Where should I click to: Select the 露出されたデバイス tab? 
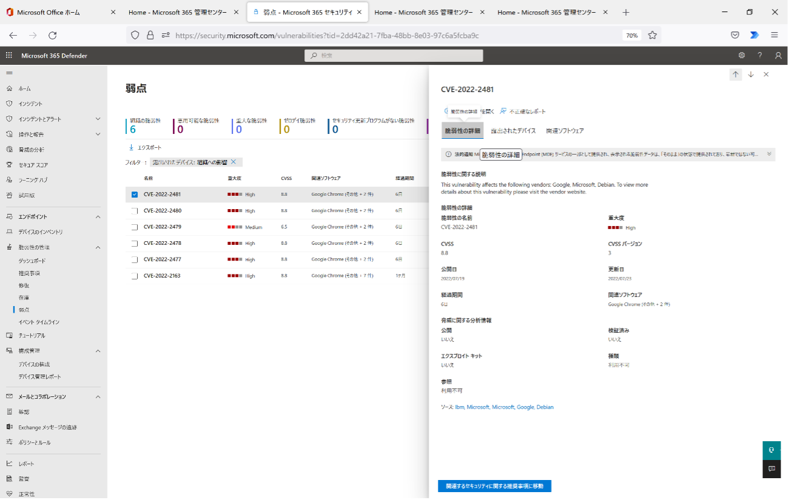point(513,130)
